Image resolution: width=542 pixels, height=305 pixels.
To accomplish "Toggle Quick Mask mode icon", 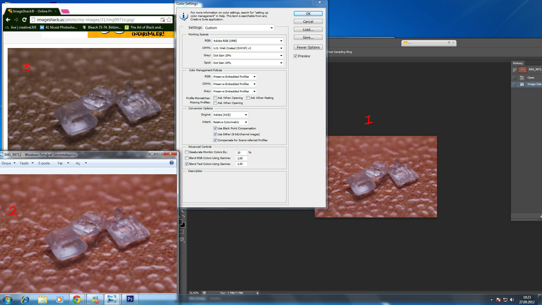I will (182, 232).
